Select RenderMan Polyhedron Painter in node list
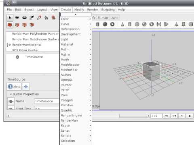This screenshot has width=194, height=145. [35, 34]
